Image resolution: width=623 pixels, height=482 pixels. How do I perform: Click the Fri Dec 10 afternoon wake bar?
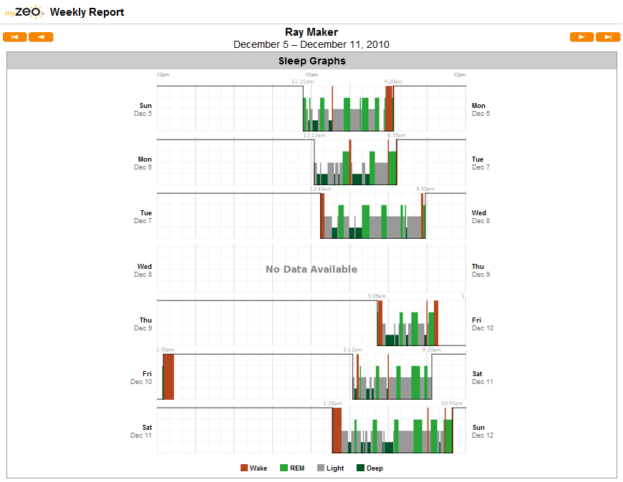coord(168,376)
